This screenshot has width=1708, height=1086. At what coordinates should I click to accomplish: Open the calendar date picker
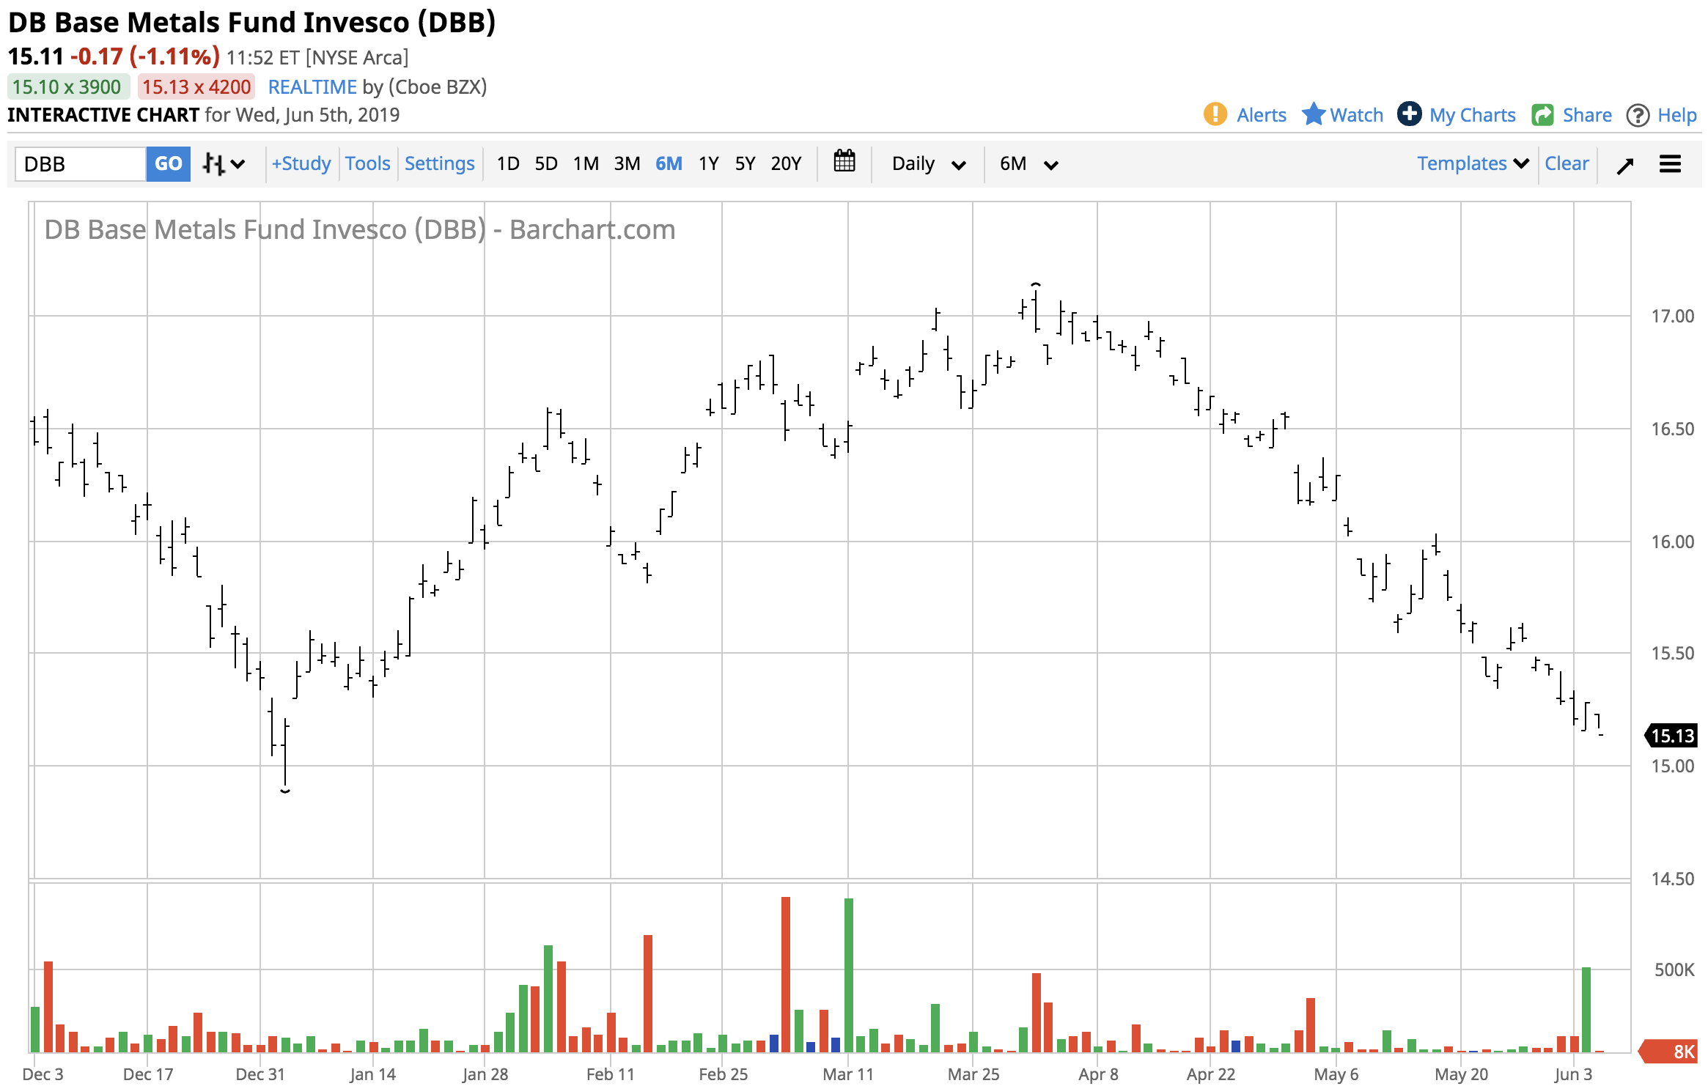click(844, 163)
